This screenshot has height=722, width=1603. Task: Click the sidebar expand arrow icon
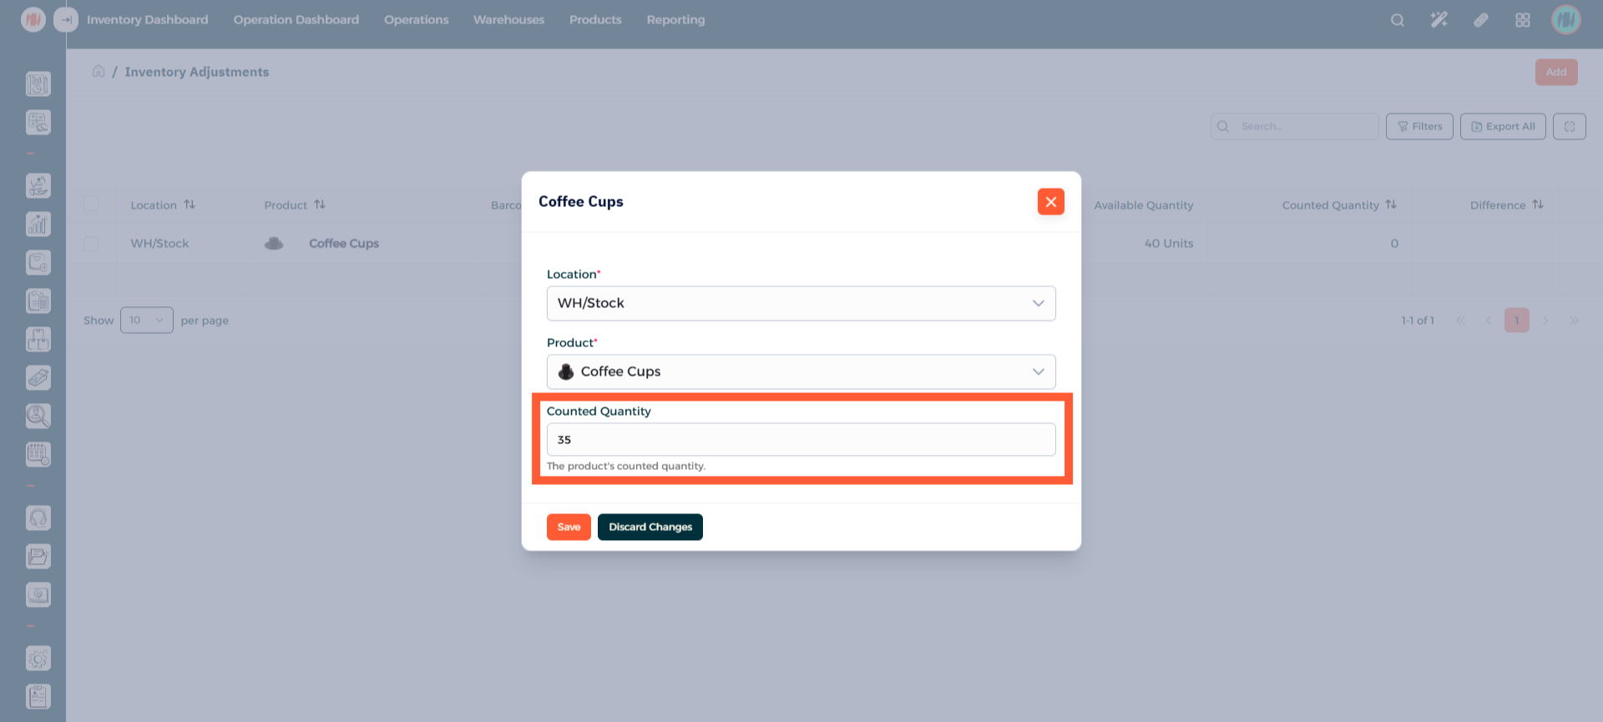pos(66,20)
